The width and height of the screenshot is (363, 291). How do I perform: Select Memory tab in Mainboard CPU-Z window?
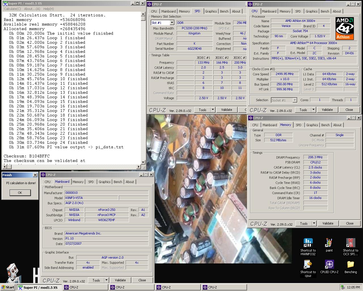coord(78,182)
